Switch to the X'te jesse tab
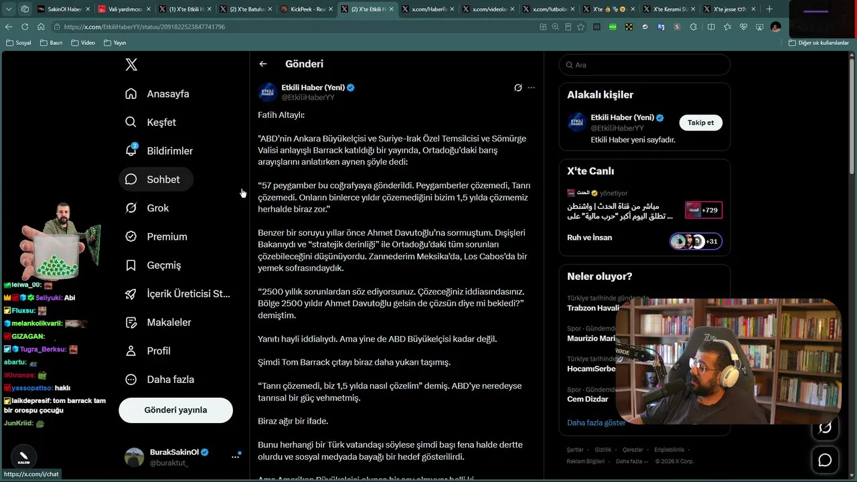The image size is (857, 482). pos(728,9)
